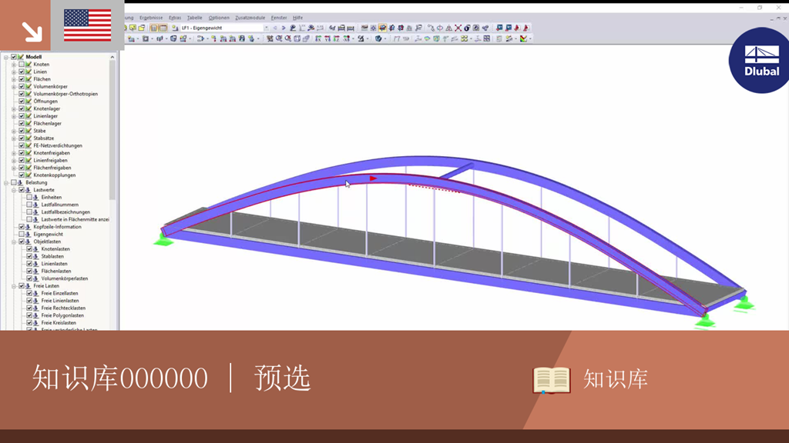Open the Tabelle menu
Screen dimensions: 789x443
(194, 18)
